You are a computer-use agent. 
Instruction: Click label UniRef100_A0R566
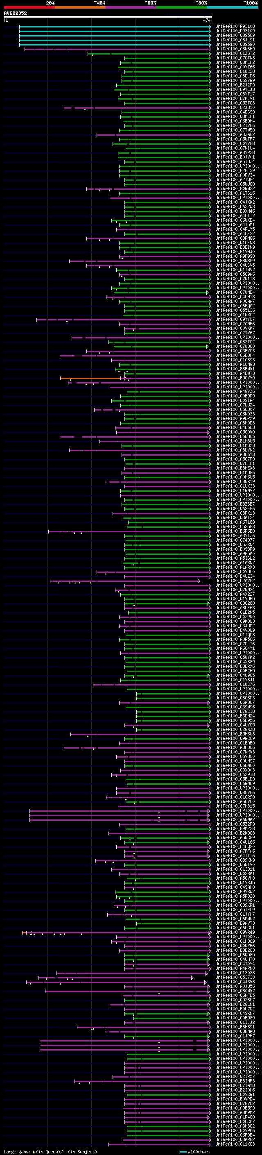[235, 640]
